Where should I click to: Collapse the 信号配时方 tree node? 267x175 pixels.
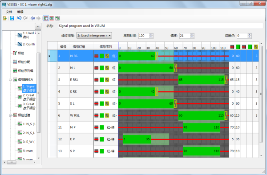10,80
